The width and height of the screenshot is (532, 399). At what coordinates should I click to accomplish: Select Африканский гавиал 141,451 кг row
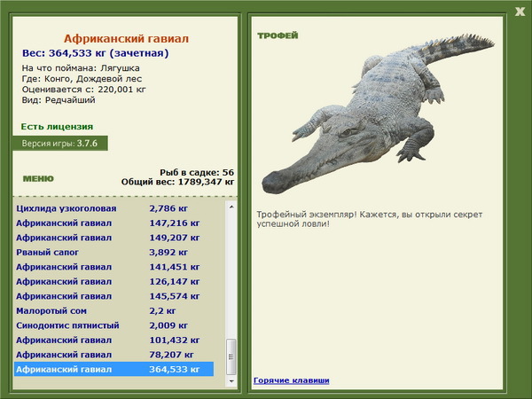pos(114,267)
